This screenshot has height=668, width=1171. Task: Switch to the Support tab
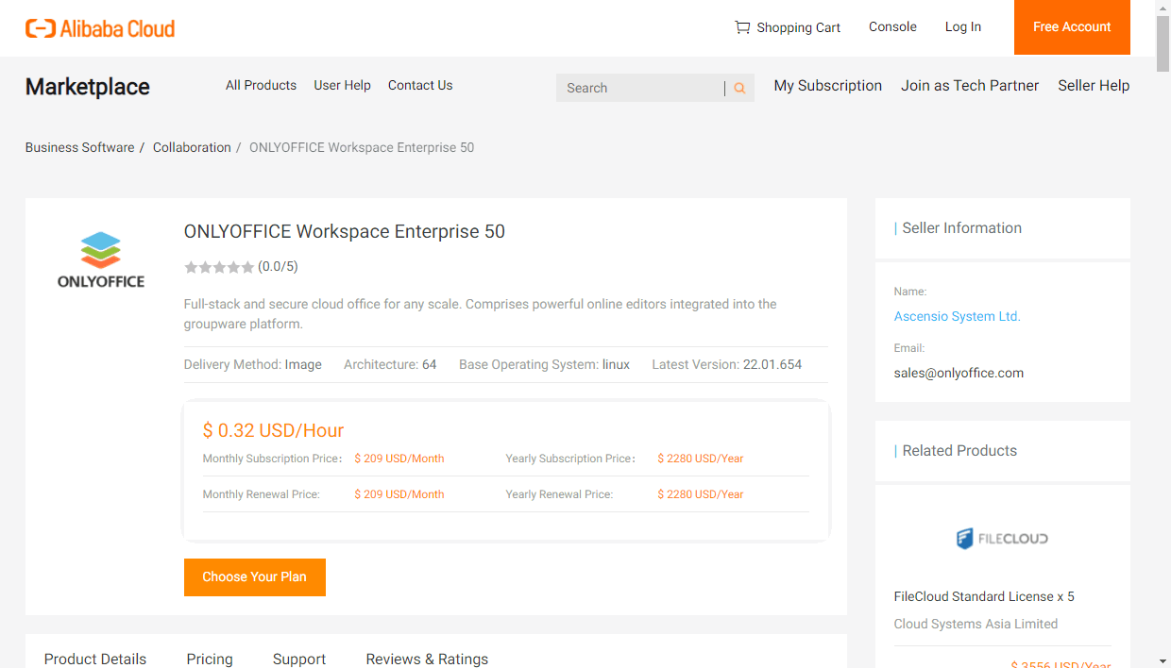pyautogui.click(x=299, y=659)
